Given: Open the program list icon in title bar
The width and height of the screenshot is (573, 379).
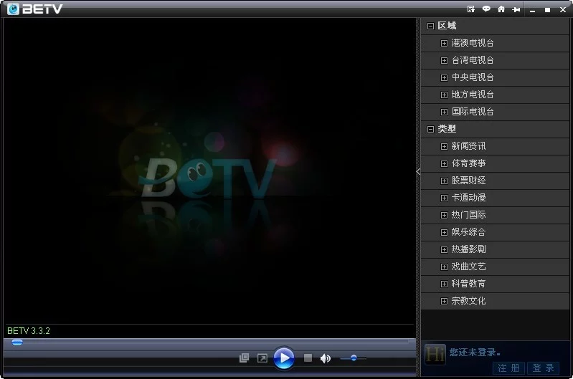Looking at the screenshot, I should tap(471, 9).
